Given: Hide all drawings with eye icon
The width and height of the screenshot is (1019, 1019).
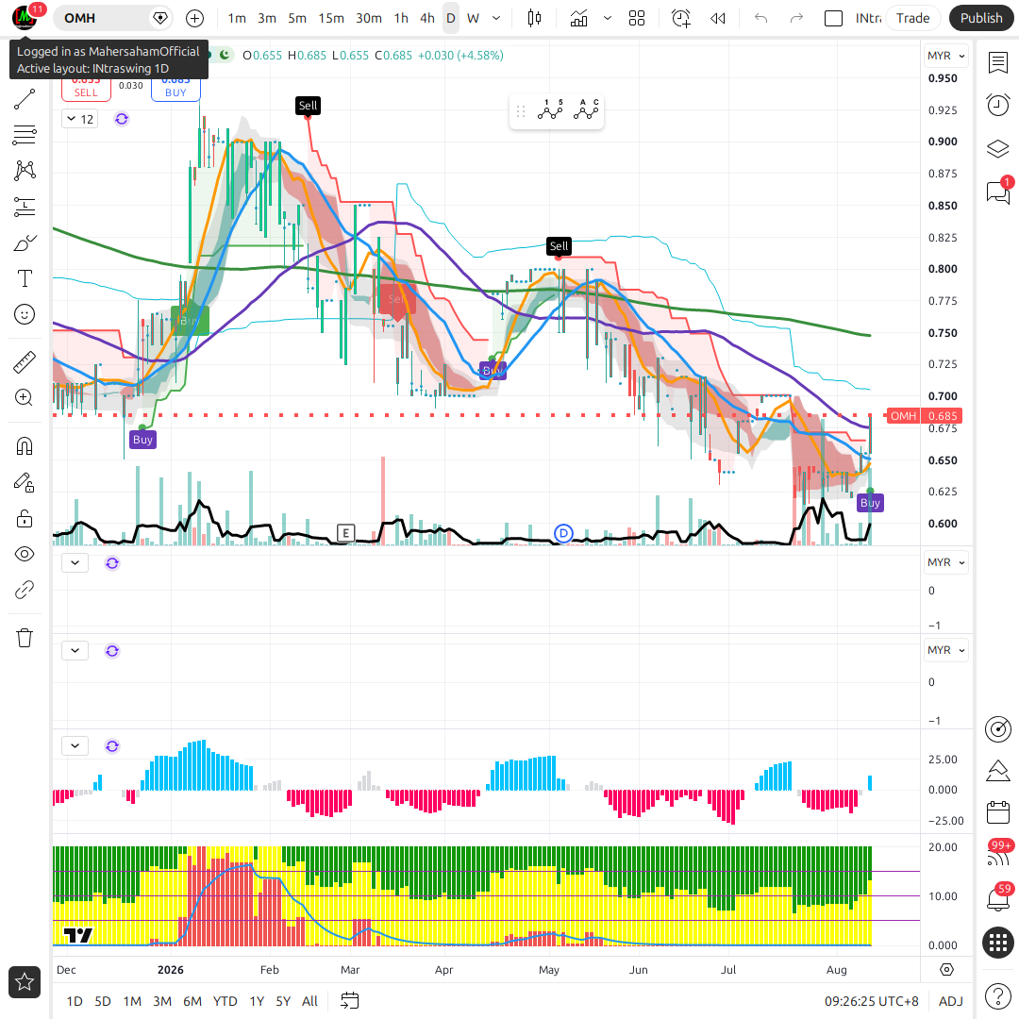Looking at the screenshot, I should point(25,555).
